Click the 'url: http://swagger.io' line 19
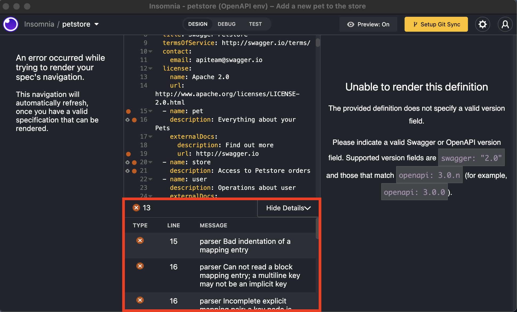Screen dimensions: 517x312 point(218,154)
